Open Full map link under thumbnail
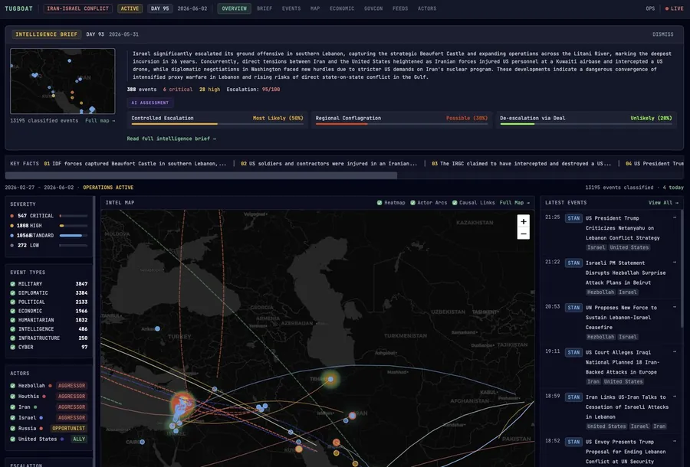 (x=100, y=121)
